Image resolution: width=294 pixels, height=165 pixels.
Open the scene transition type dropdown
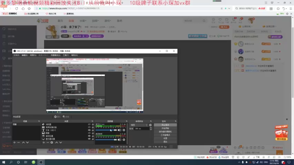(x=139, y=125)
